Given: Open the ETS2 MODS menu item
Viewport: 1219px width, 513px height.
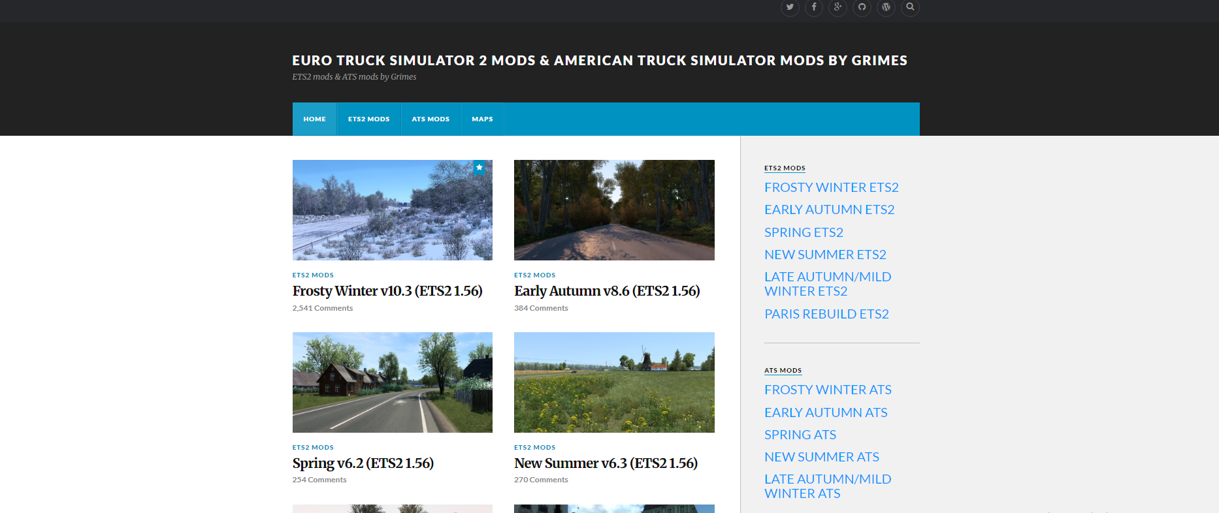Looking at the screenshot, I should [368, 119].
